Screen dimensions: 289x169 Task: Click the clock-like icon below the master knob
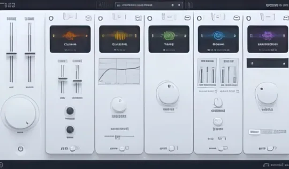(21, 149)
